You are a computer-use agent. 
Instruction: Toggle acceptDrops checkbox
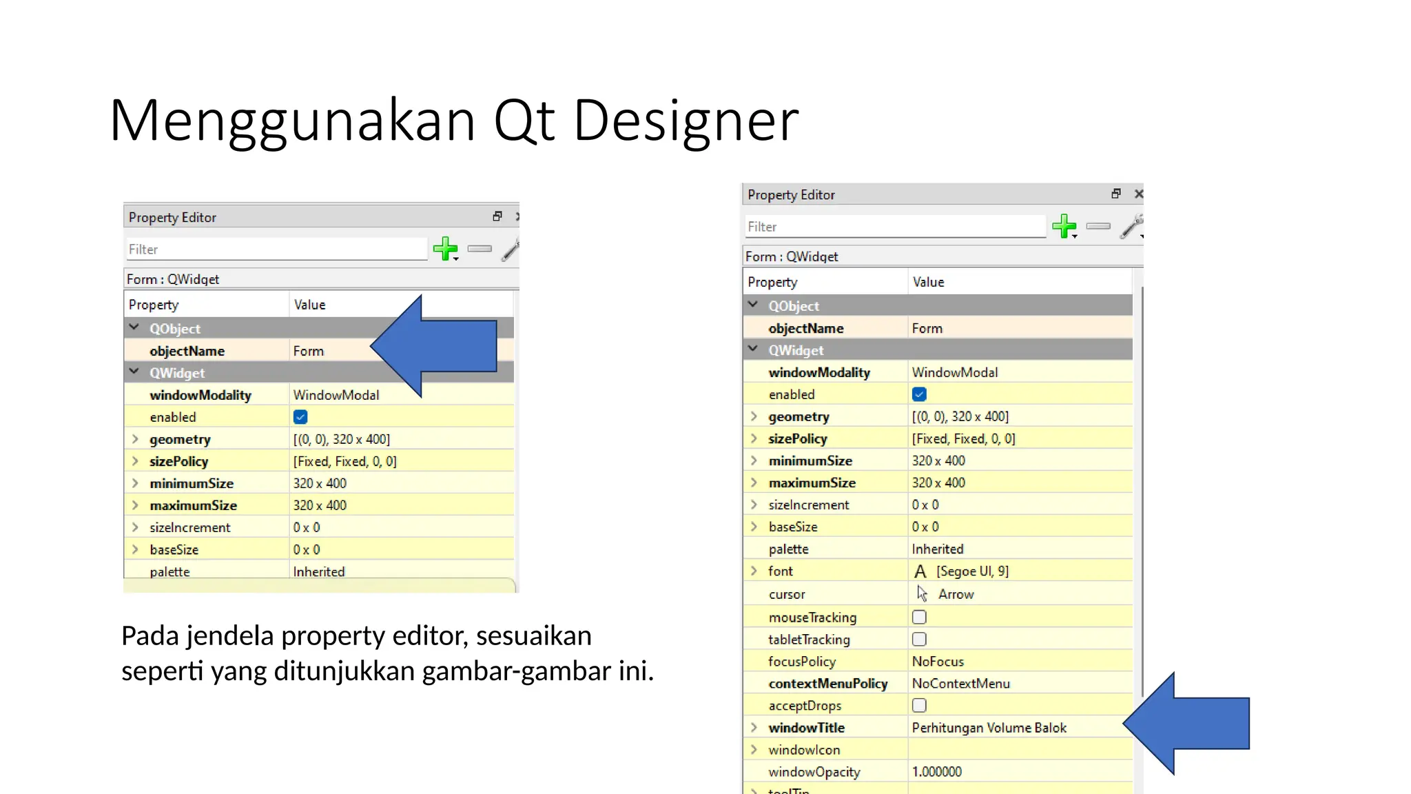pyautogui.click(x=919, y=705)
